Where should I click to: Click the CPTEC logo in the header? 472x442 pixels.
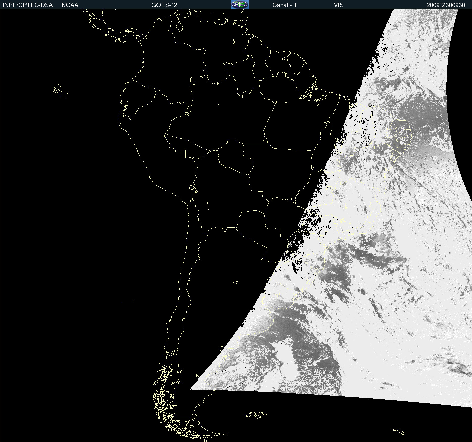pyautogui.click(x=240, y=5)
